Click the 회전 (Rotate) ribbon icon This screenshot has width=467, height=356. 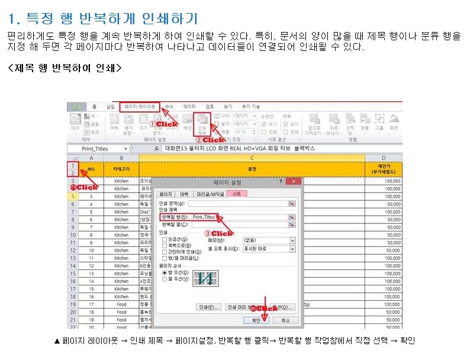tap(394, 122)
